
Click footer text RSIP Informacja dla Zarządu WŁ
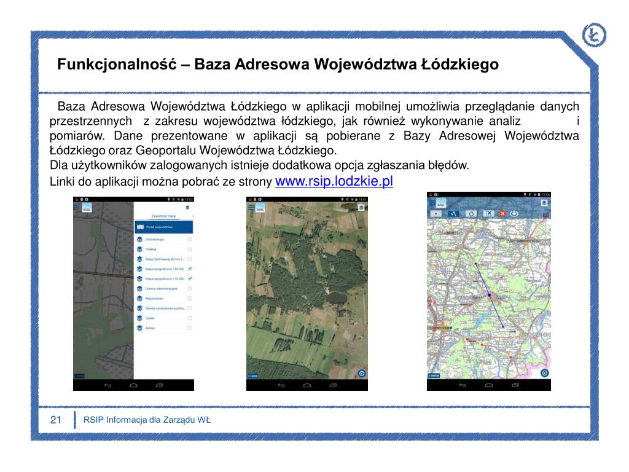coord(147,420)
